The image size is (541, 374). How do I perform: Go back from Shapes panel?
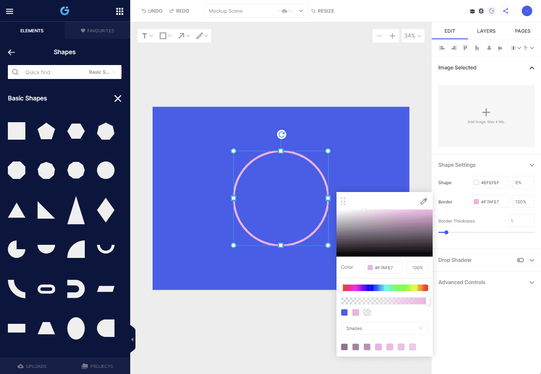click(x=11, y=52)
